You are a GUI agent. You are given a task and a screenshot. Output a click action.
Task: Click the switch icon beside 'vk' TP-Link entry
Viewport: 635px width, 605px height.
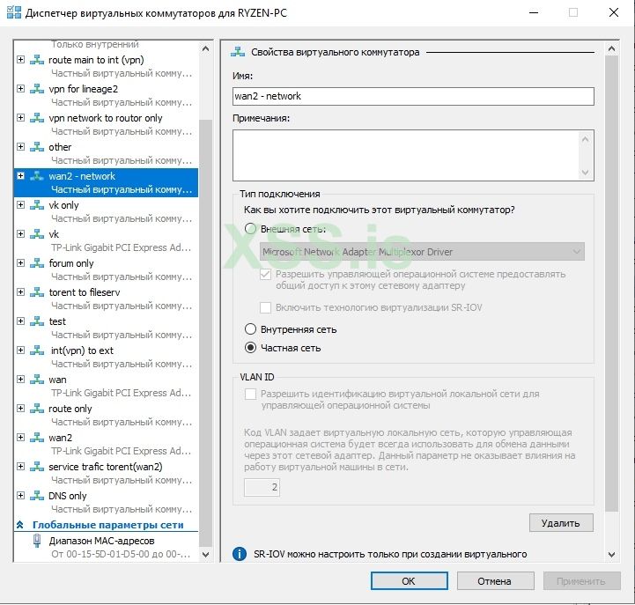(x=37, y=234)
